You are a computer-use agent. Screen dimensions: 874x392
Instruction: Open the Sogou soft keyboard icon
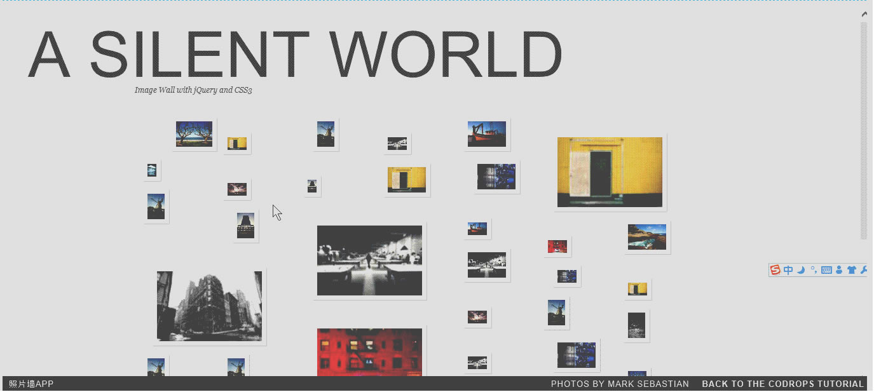click(826, 270)
